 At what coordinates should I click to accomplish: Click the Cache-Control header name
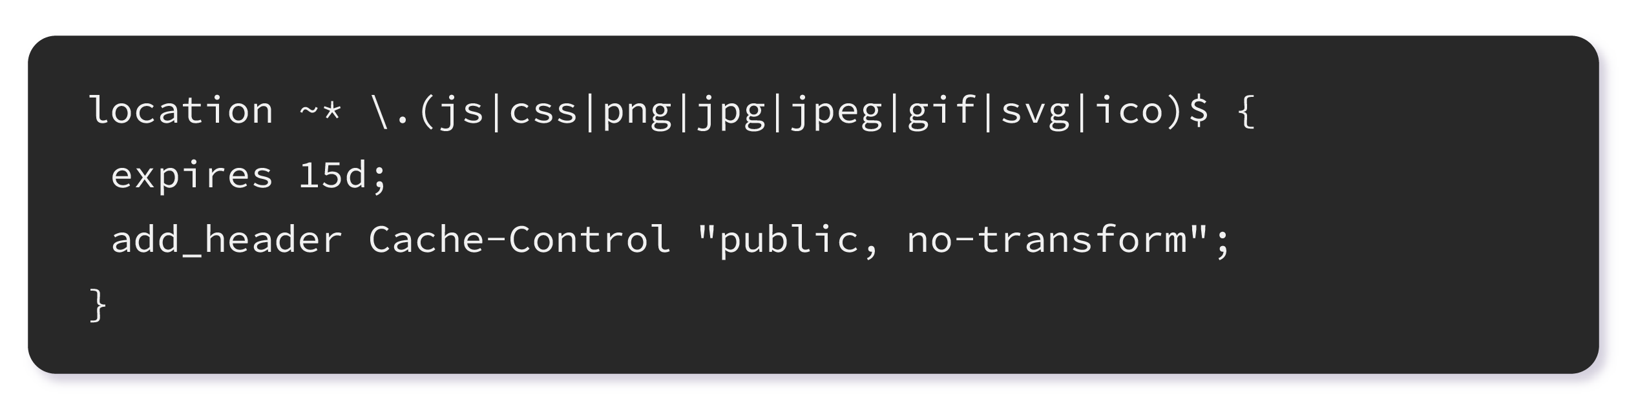(520, 238)
